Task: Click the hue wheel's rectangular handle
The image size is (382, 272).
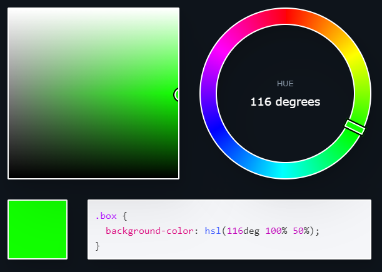Action: pyautogui.click(x=355, y=128)
